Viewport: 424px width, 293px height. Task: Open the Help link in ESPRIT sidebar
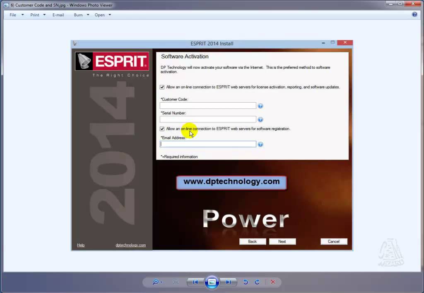(81, 245)
